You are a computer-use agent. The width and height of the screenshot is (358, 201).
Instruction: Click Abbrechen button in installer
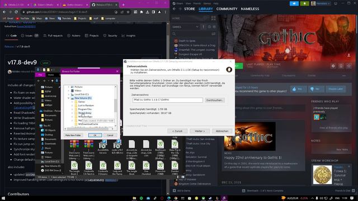coord(222,131)
